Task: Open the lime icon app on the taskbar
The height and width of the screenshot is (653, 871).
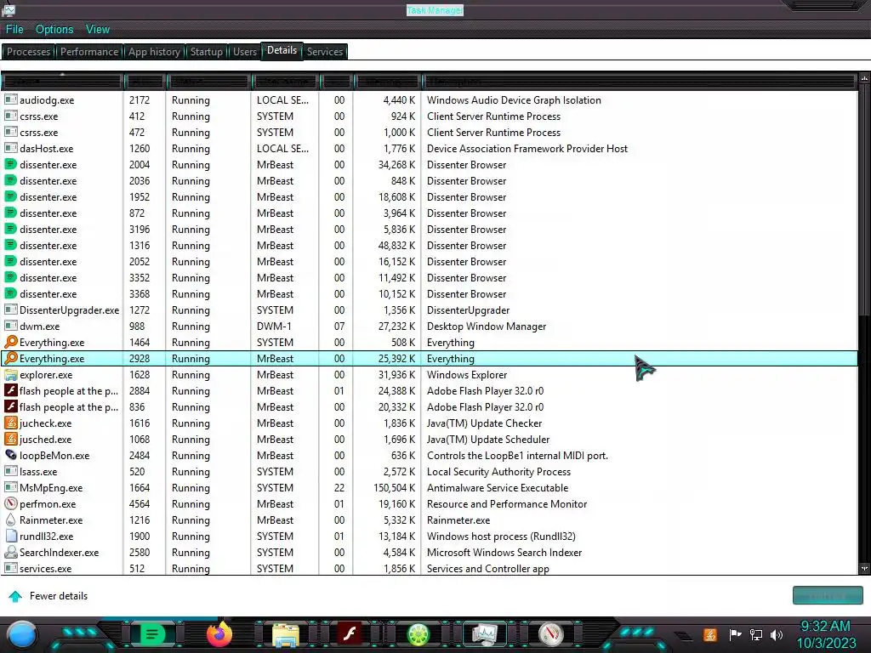Action: pos(418,634)
